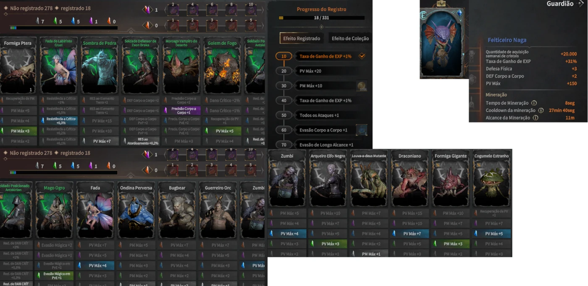588x286 pixels.
Task: Click blue crystal beside Resistência a Crítico +0,3%
Action: [x=43, y=121]
